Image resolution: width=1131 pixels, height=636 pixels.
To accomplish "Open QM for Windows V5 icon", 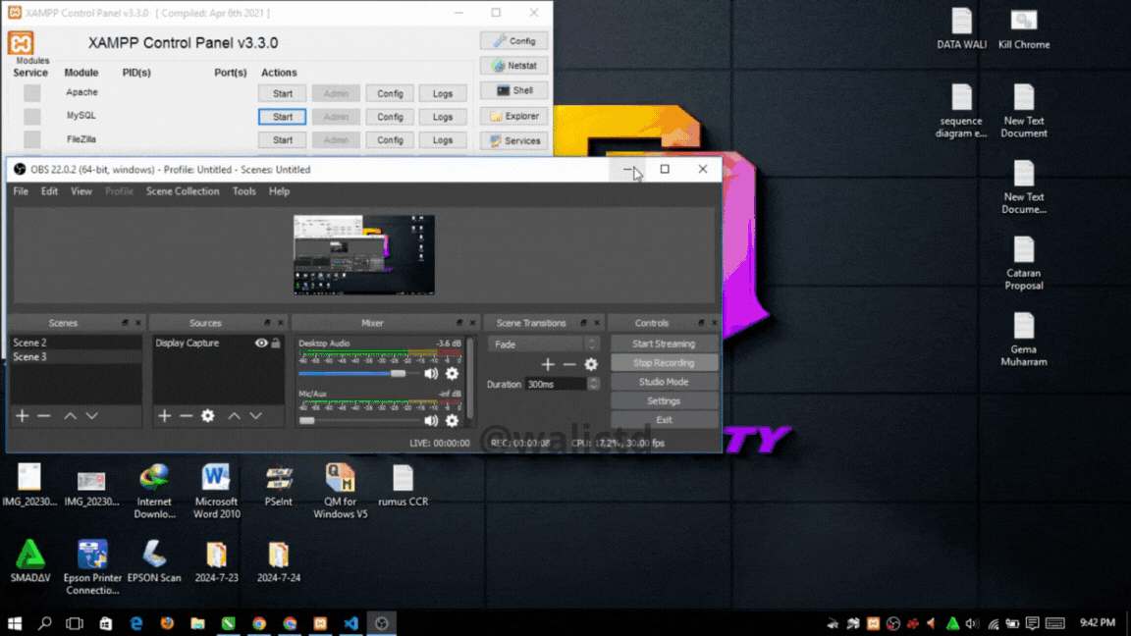I will pyautogui.click(x=341, y=491).
